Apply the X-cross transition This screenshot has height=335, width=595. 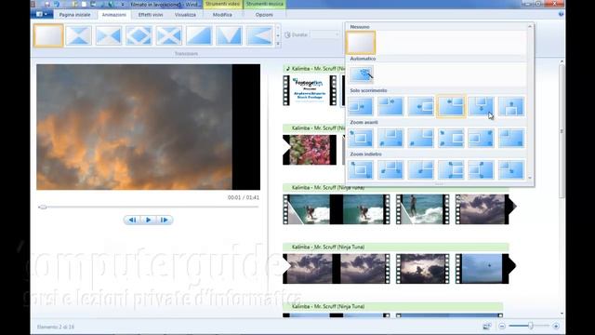coord(169,35)
